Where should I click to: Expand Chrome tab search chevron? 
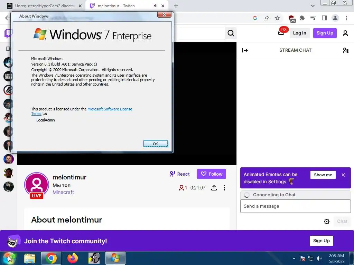[313, 6]
